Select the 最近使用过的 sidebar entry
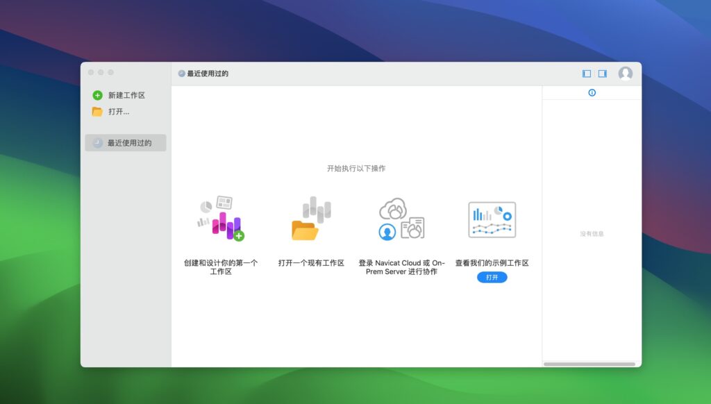Image resolution: width=711 pixels, height=404 pixels. pyautogui.click(x=125, y=143)
